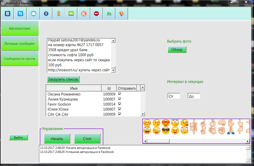Click recipients list scroll-up arrow

pos(143,87)
